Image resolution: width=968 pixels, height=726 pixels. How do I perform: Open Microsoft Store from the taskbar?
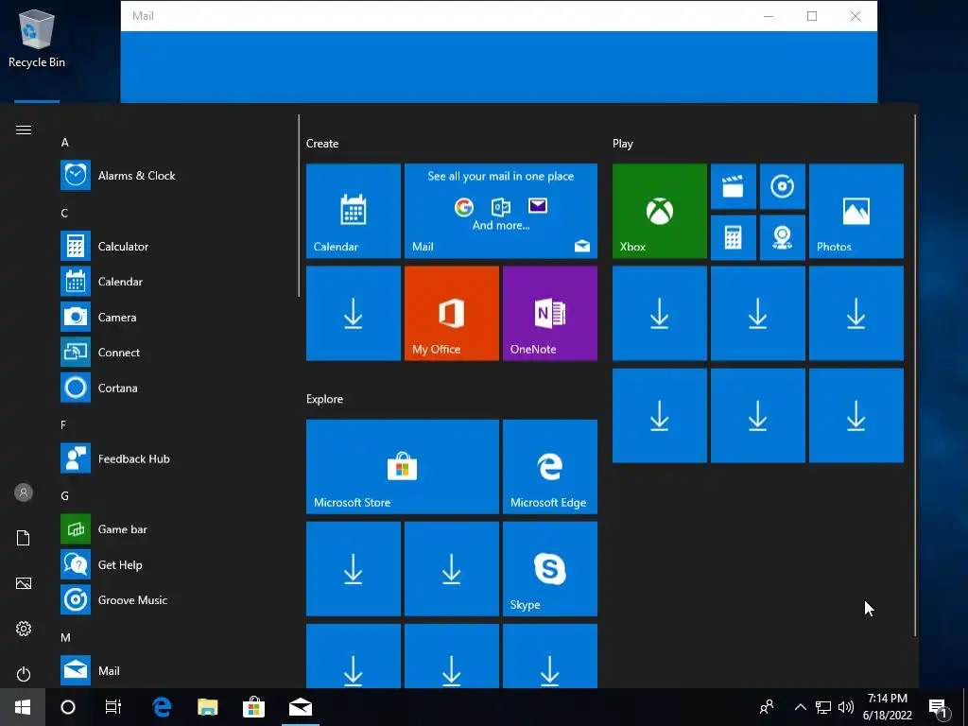[253, 707]
